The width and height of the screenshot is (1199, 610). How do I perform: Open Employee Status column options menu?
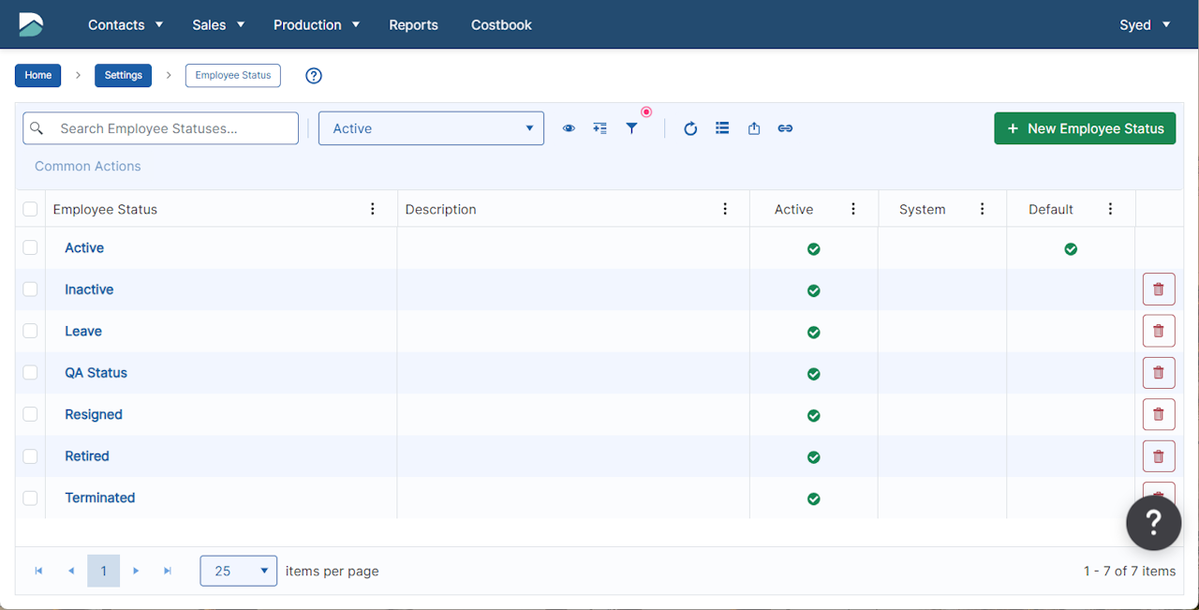point(373,209)
